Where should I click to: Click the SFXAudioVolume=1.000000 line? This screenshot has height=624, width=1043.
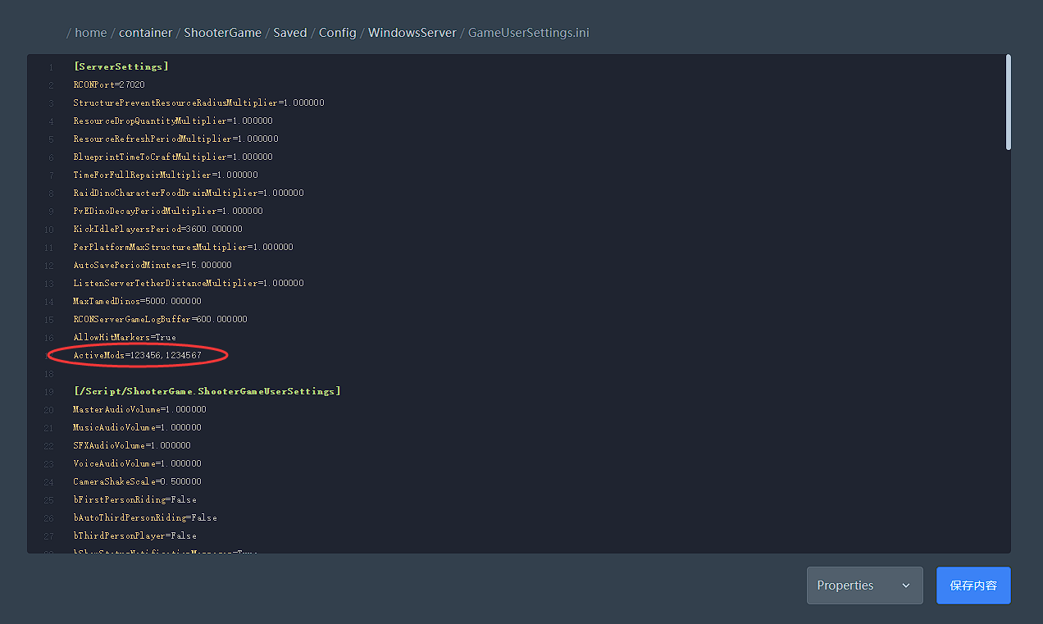coord(132,445)
